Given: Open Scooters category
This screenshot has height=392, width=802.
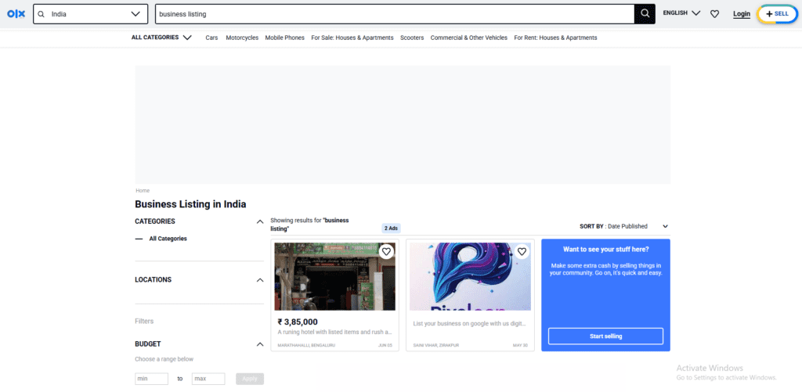Looking at the screenshot, I should 412,38.
